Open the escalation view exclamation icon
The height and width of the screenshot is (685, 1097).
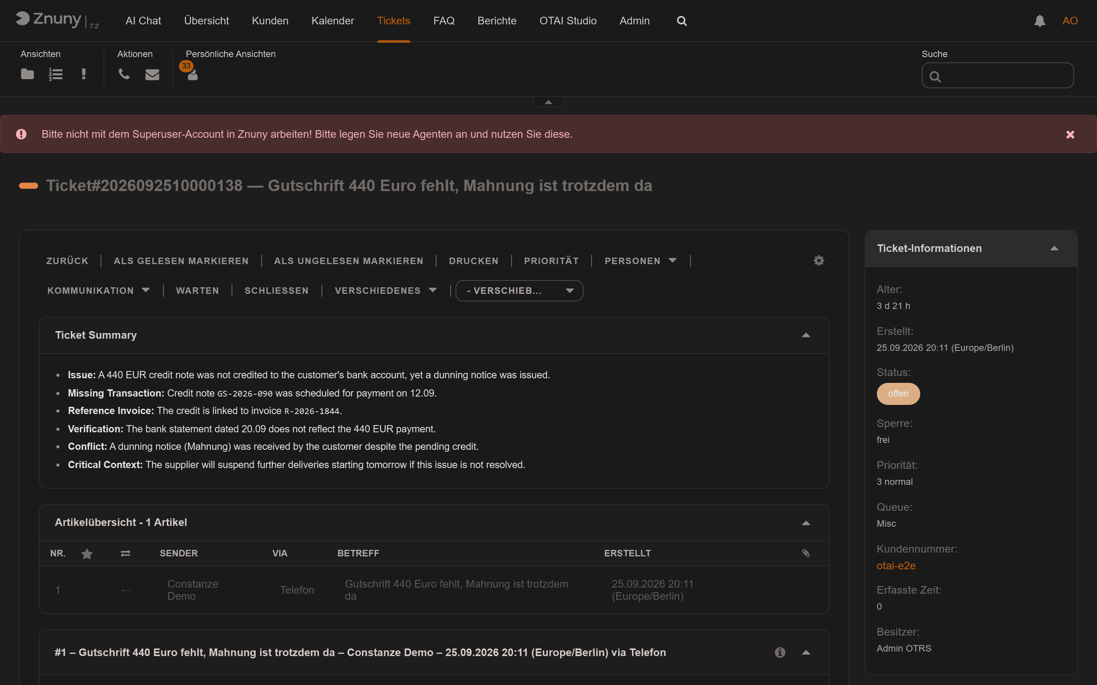coord(83,74)
